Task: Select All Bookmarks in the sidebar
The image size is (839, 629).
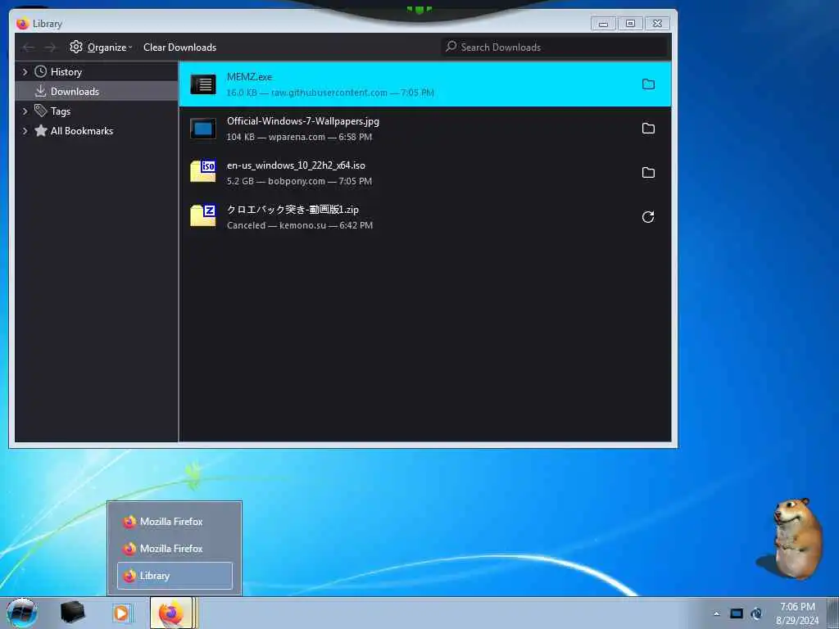Action: pyautogui.click(x=97, y=130)
